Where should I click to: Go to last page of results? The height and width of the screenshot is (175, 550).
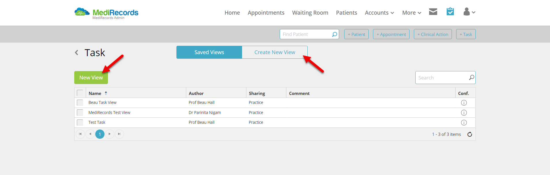tap(119, 134)
